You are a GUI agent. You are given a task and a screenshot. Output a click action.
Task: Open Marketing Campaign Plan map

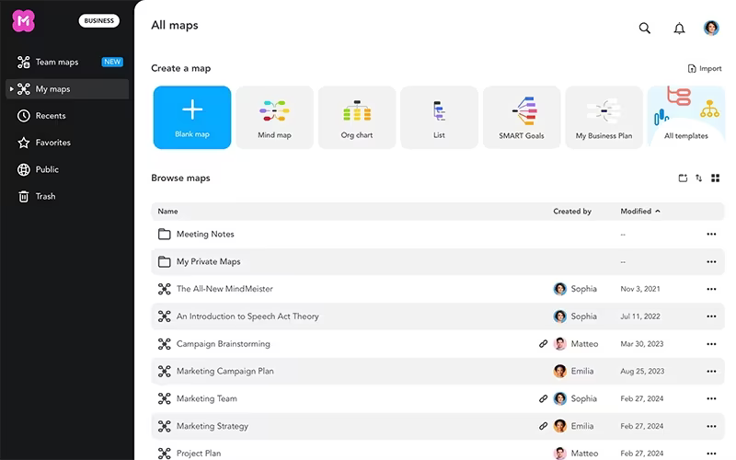pos(224,371)
